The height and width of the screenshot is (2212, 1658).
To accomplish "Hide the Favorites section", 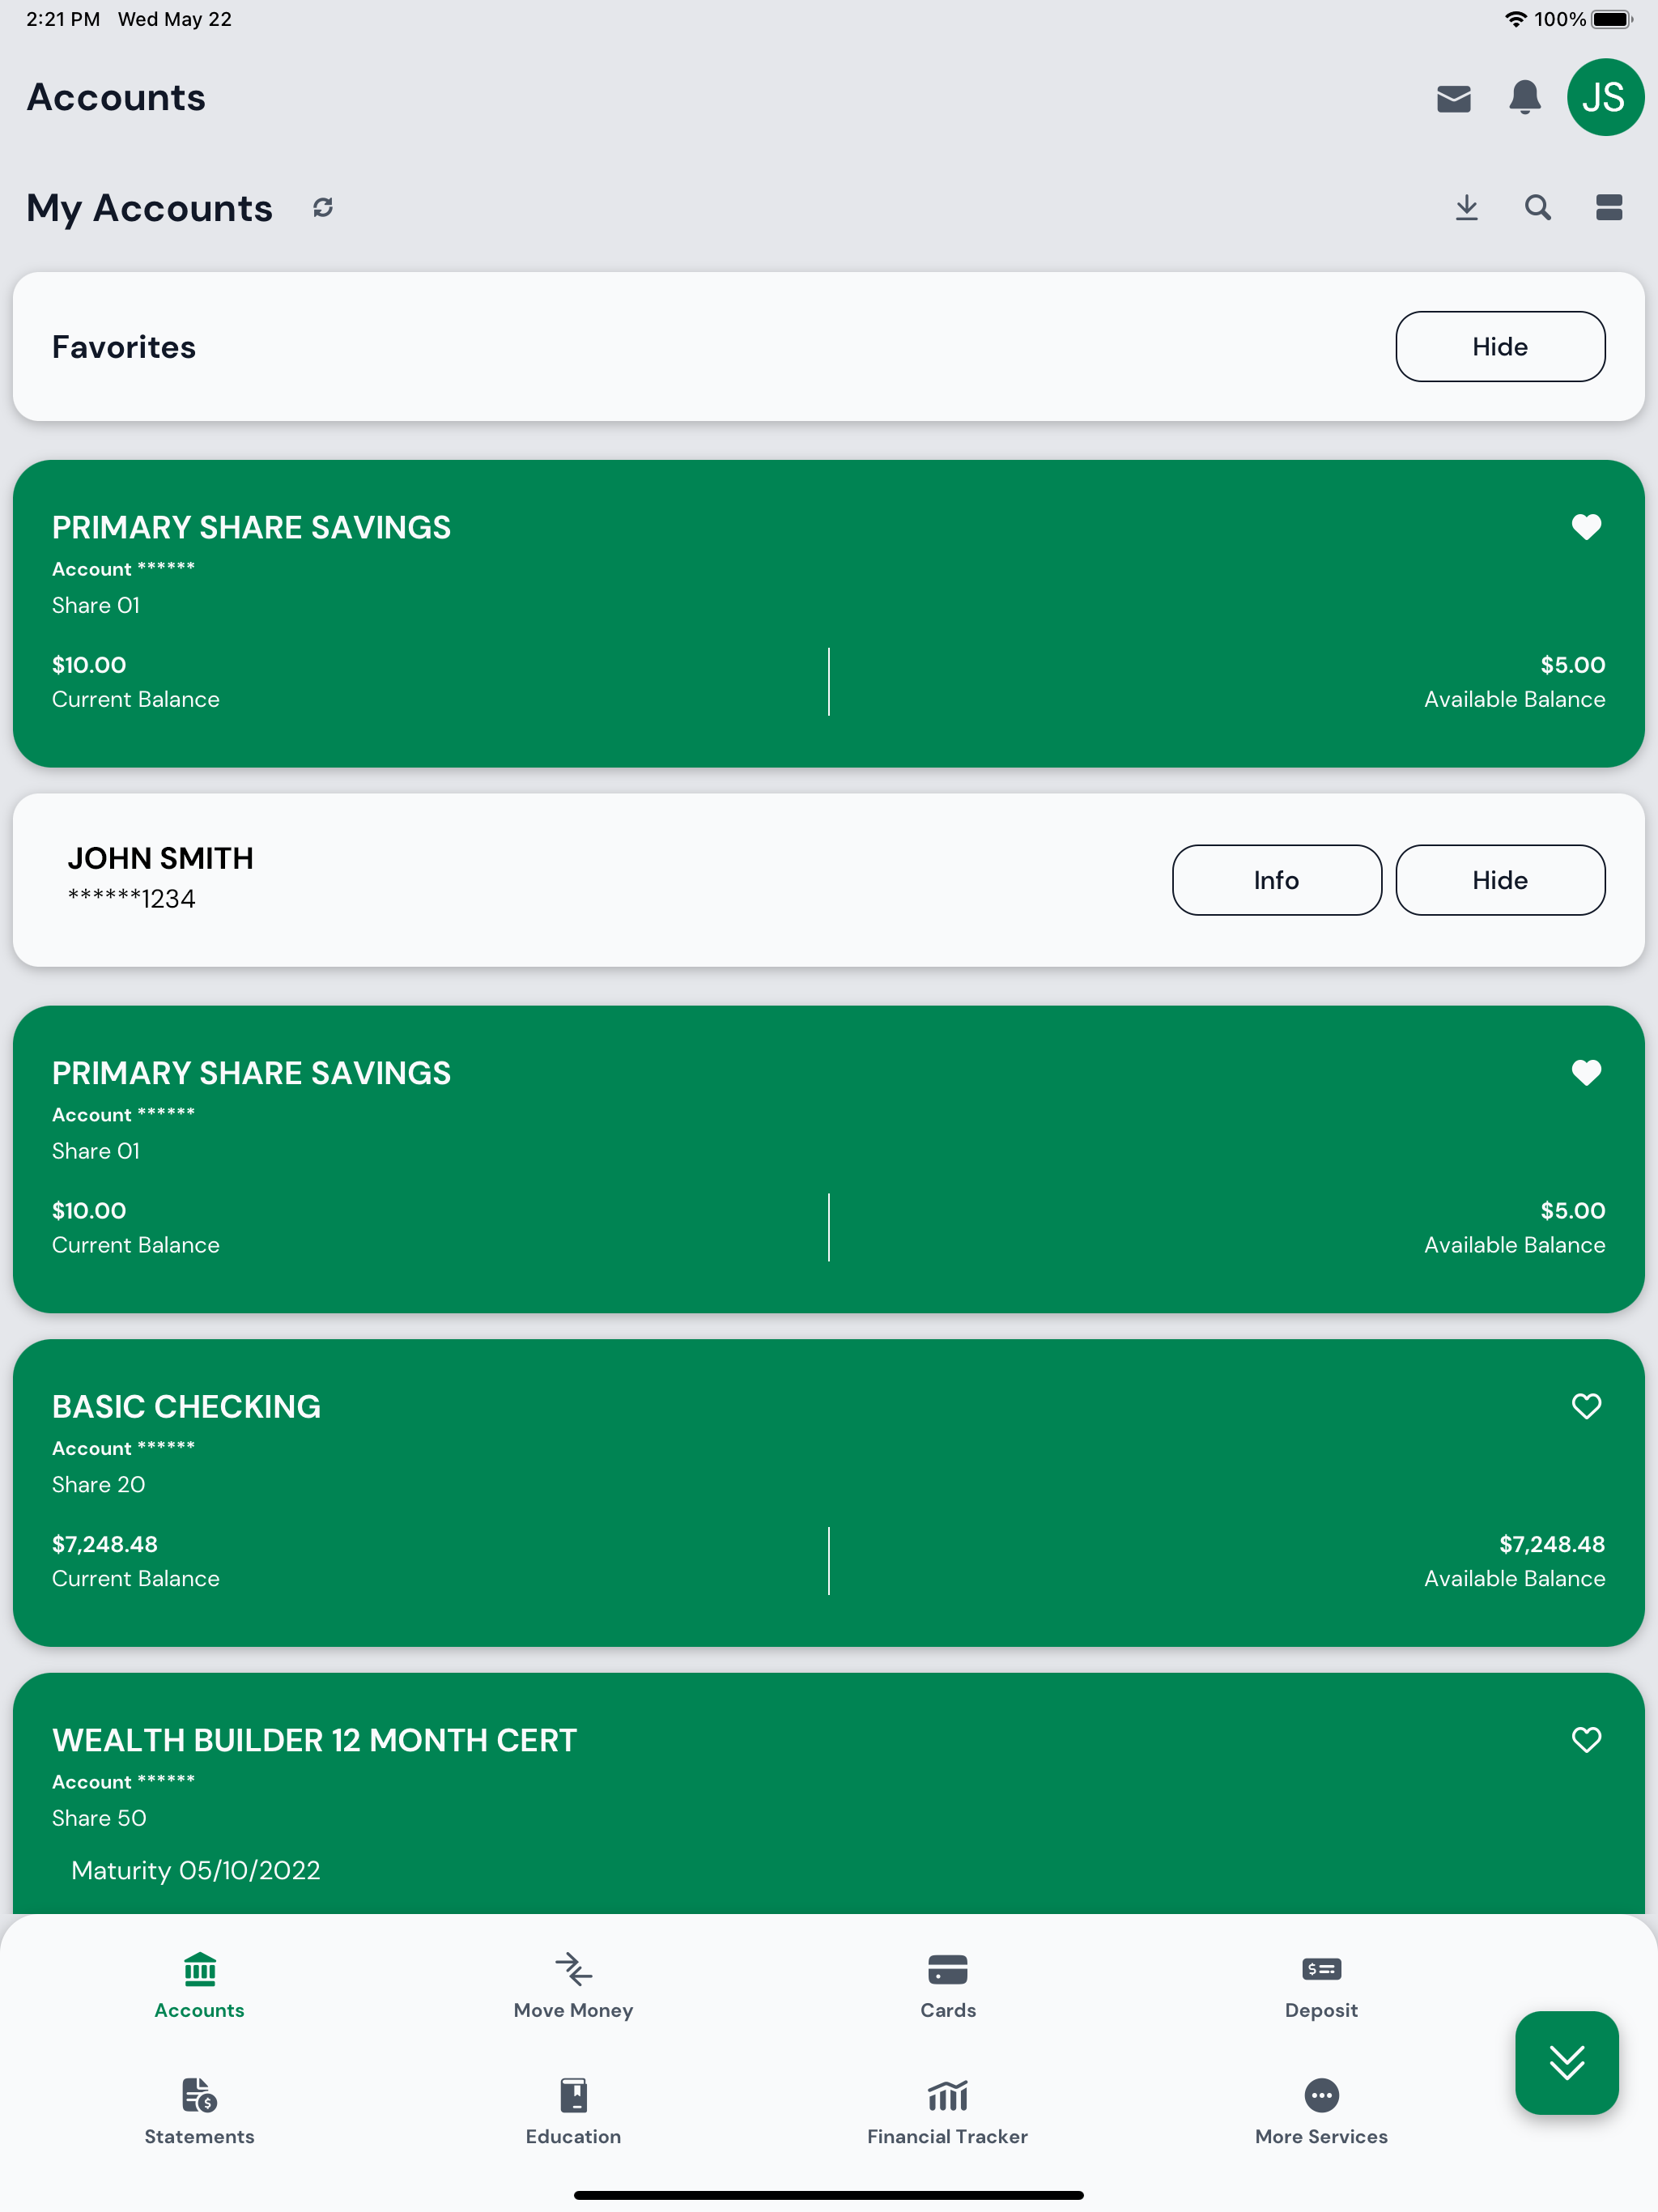I will (1500, 346).
